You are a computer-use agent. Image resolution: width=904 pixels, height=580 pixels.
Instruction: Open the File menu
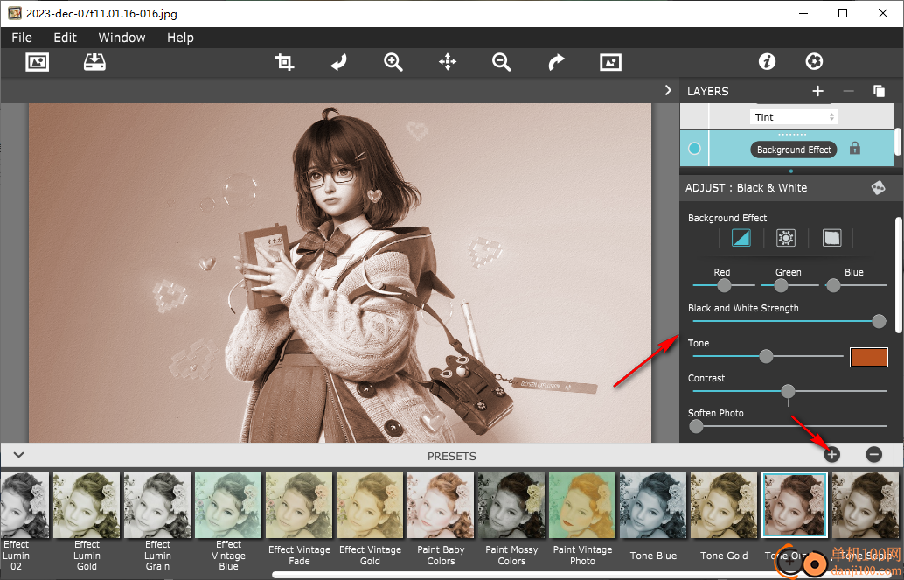point(22,38)
